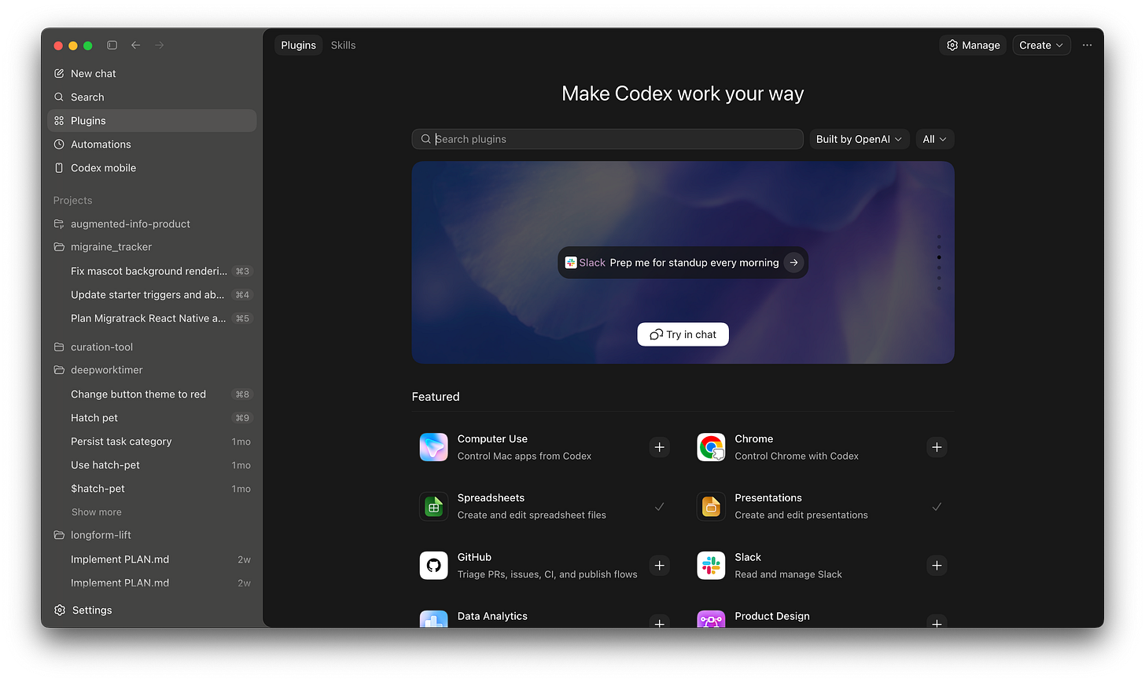Open the Product Design plugin entry
The image size is (1145, 682).
(x=822, y=618)
